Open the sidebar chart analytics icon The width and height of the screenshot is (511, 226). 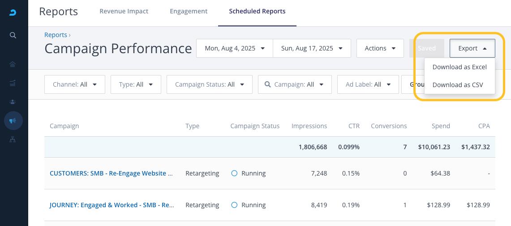point(13,83)
